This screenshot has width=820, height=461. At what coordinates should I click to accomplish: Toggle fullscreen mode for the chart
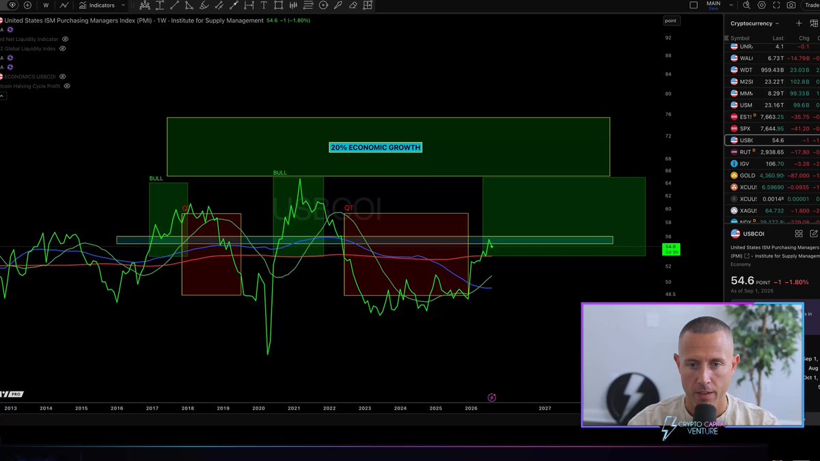click(777, 5)
